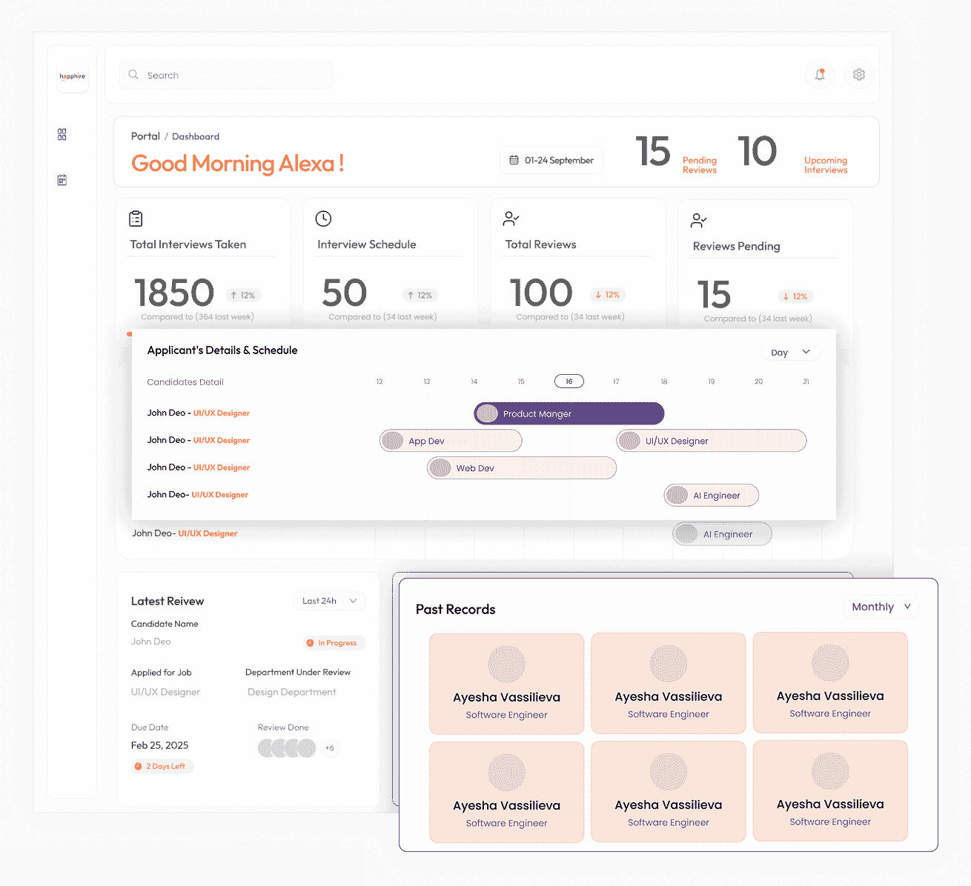Click the clipboard icon on Total Interviews Taken card

tap(136, 219)
